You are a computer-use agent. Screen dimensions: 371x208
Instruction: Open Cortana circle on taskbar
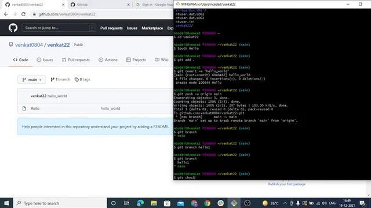[x=114, y=203]
